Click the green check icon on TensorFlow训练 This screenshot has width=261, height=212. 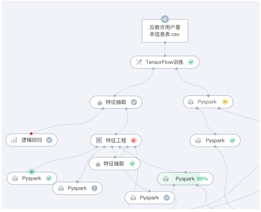tap(191, 62)
